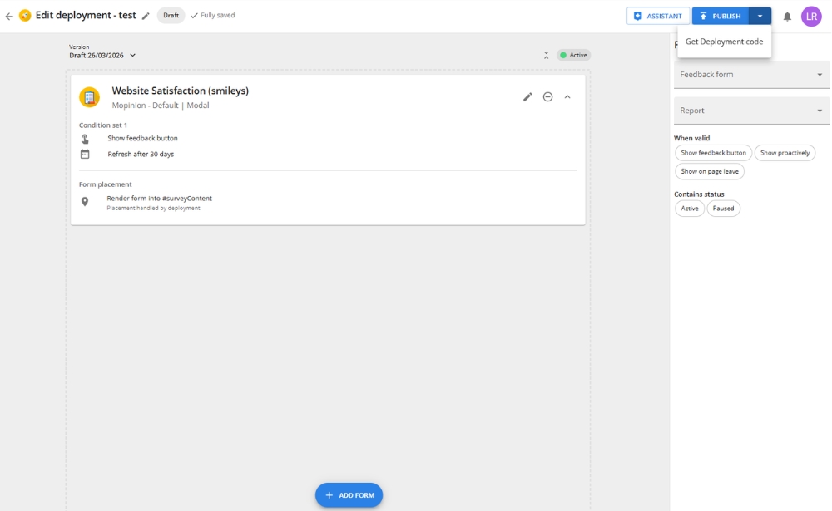The width and height of the screenshot is (832, 511).
Task: Click ADD FORM at the bottom
Action: point(349,494)
